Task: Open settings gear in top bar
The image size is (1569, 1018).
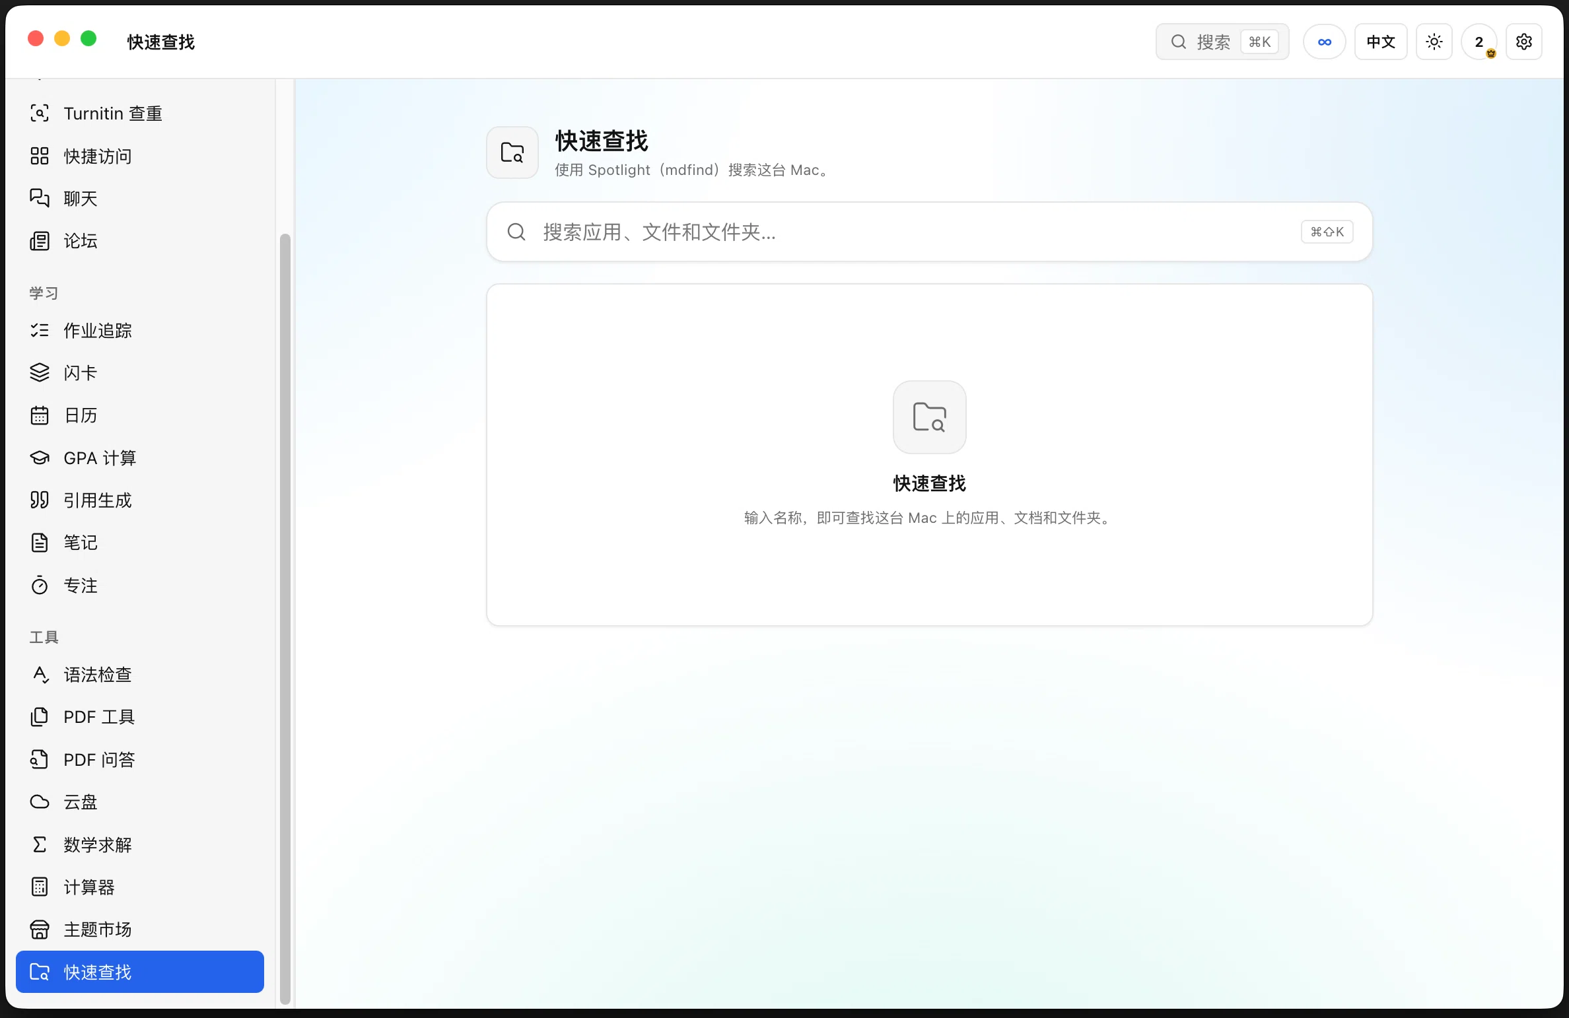Action: [1523, 42]
